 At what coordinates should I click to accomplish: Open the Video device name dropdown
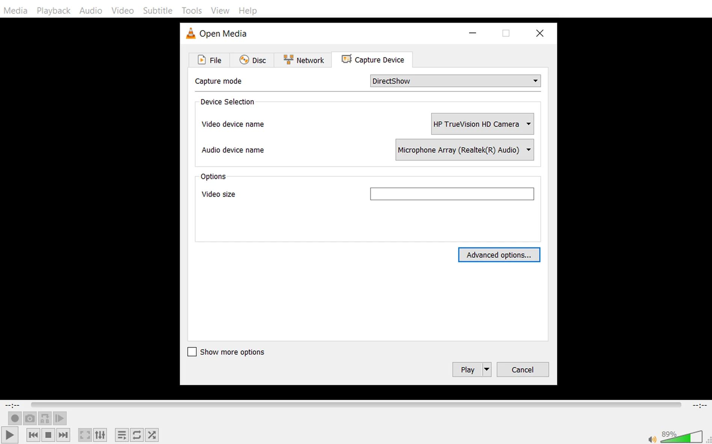click(x=482, y=124)
